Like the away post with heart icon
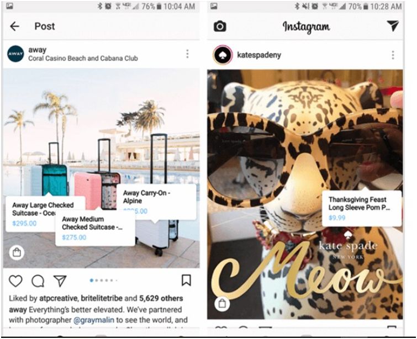The image size is (417, 339). point(15,281)
